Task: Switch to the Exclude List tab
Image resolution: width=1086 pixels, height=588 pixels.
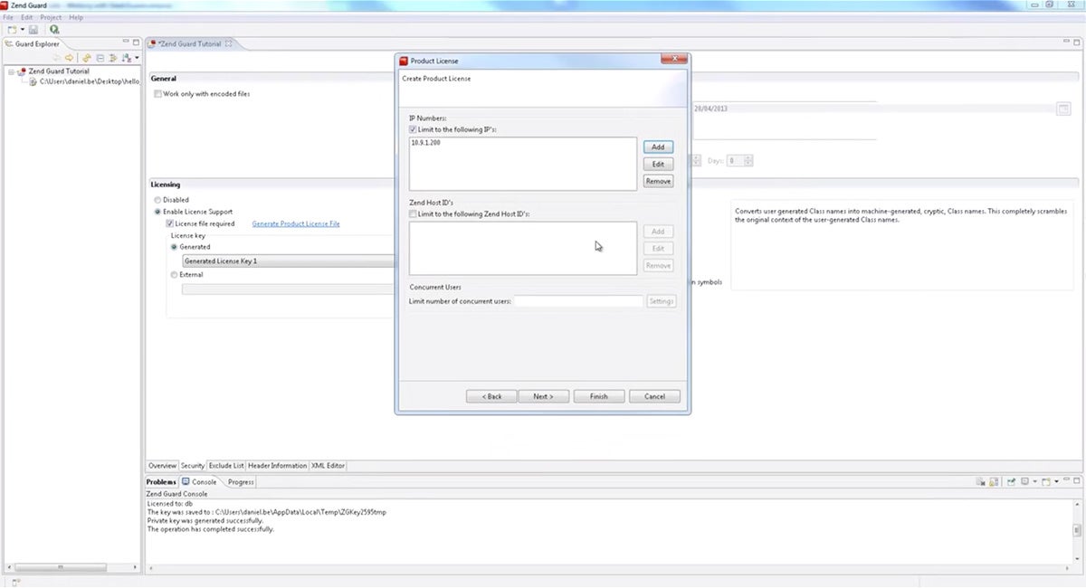Action: 226,466
